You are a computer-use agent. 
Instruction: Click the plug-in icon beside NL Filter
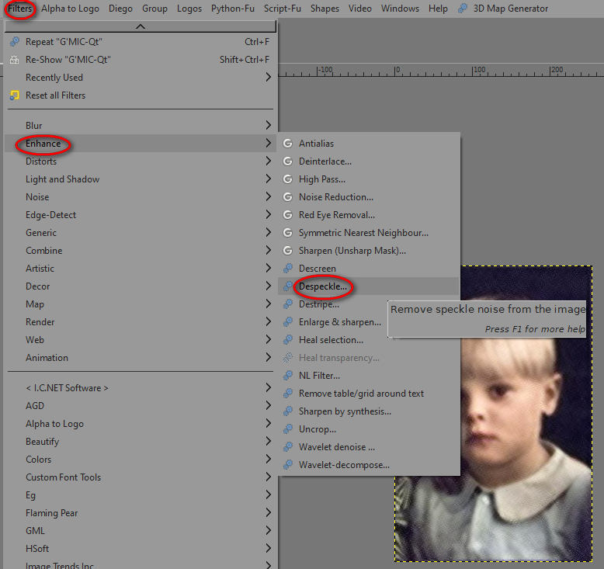point(288,376)
